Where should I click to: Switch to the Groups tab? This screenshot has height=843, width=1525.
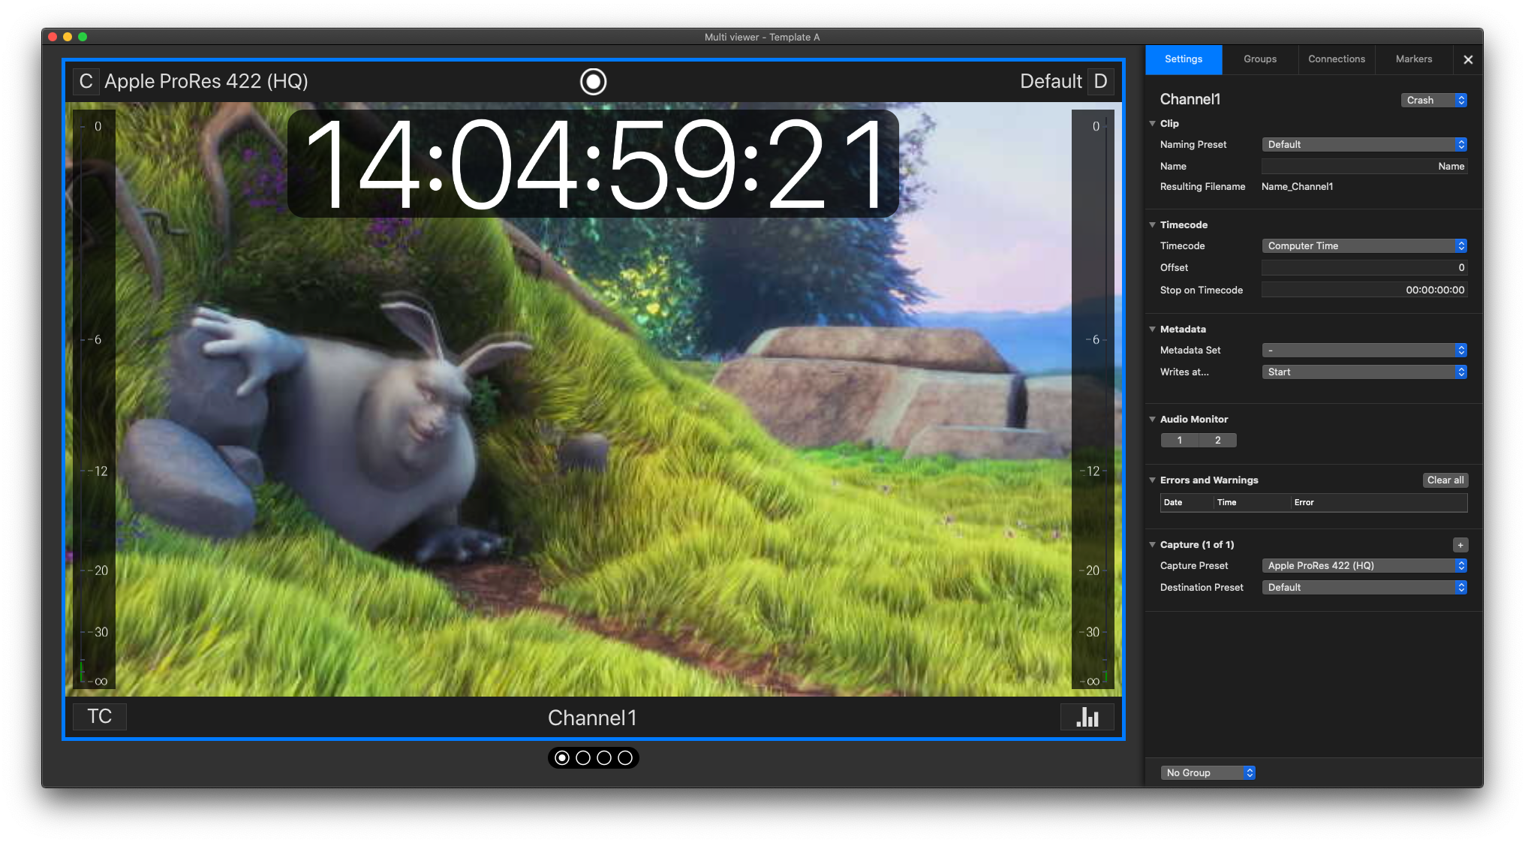pyautogui.click(x=1260, y=59)
